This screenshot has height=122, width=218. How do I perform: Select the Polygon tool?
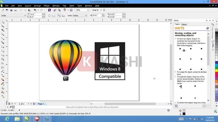[2, 55]
